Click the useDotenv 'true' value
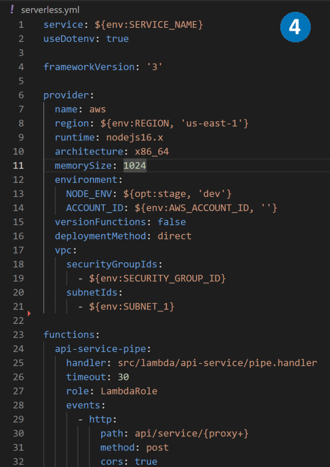 117,39
